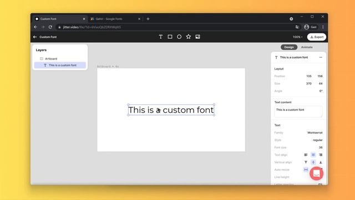Close the Custom Font browser tab
This screenshot has width=355, height=200.
(x=84, y=19)
